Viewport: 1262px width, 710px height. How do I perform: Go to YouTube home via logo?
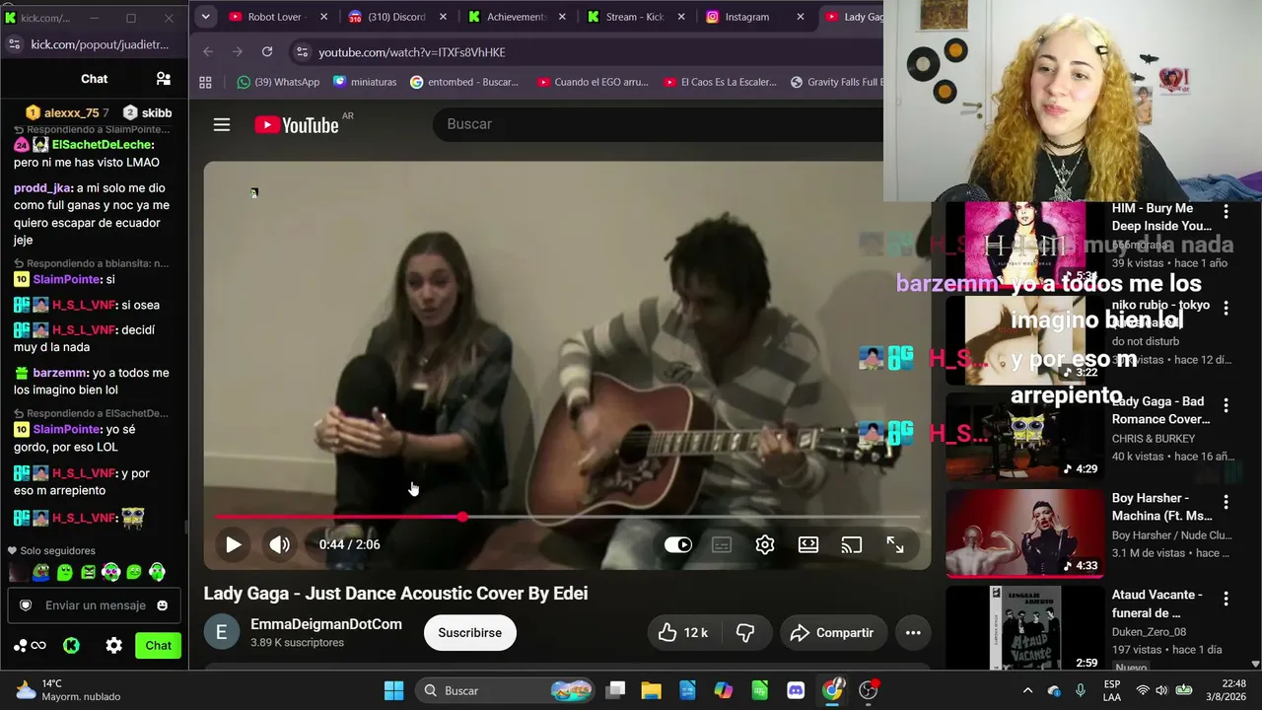[297, 124]
